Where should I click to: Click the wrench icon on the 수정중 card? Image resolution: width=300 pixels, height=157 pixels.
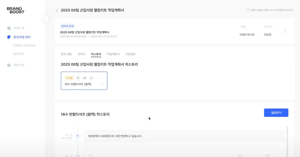coord(91,78)
